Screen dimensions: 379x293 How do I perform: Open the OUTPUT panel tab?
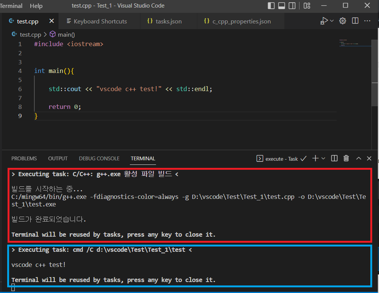pyautogui.click(x=58, y=158)
